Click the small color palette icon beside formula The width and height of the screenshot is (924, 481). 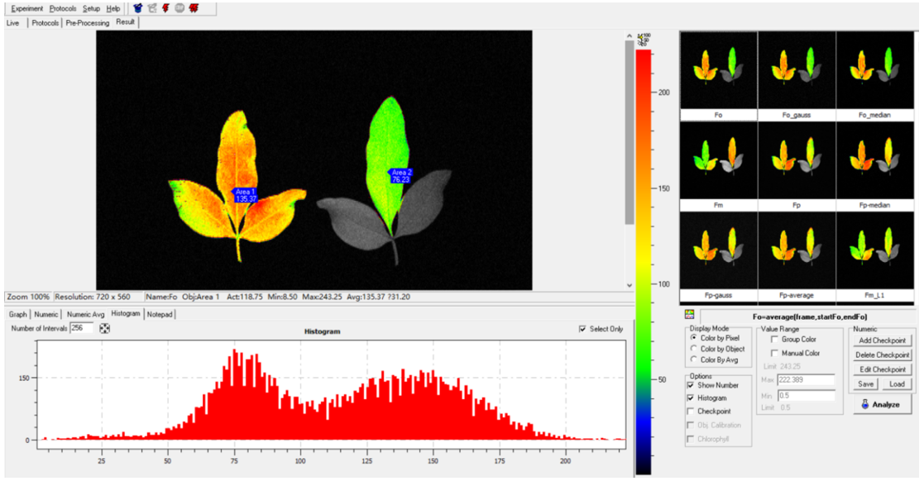coord(688,315)
